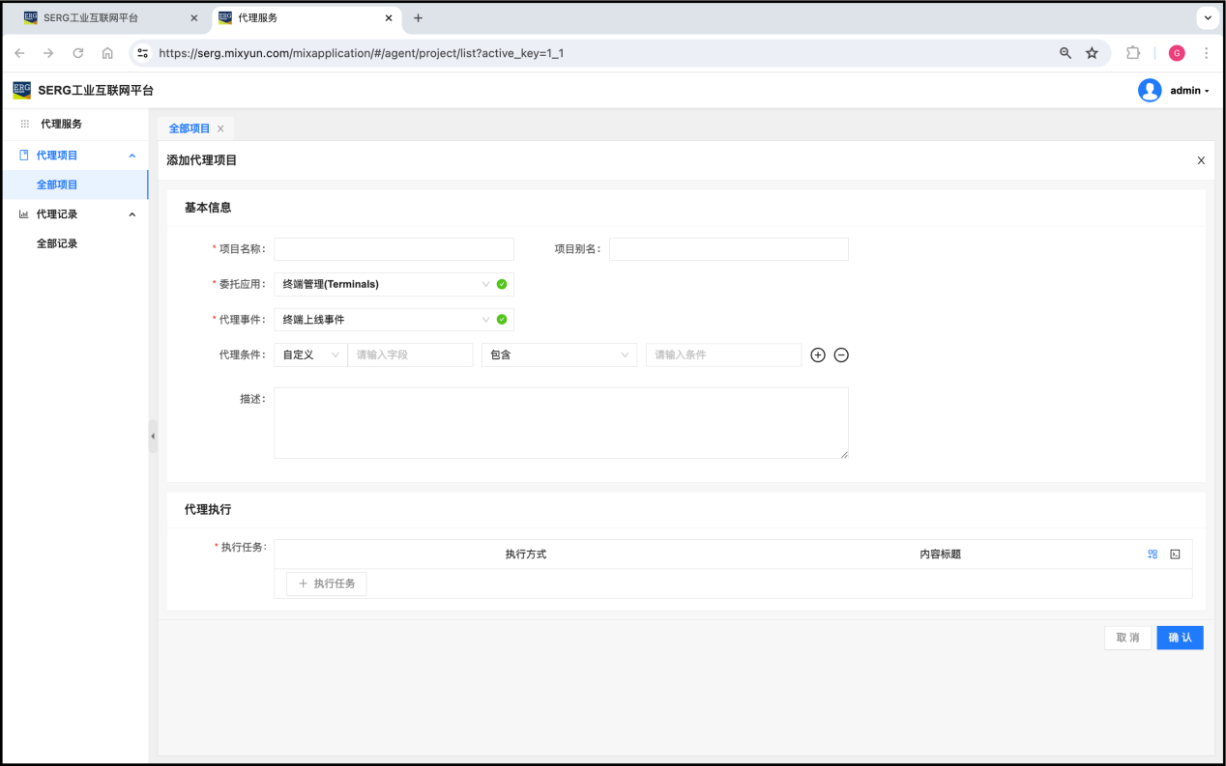Click the 取消 button
This screenshot has height=766, width=1226.
tap(1127, 638)
